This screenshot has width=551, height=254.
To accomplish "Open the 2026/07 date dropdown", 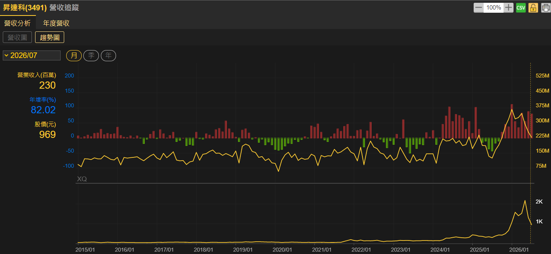I will [x=31, y=55].
